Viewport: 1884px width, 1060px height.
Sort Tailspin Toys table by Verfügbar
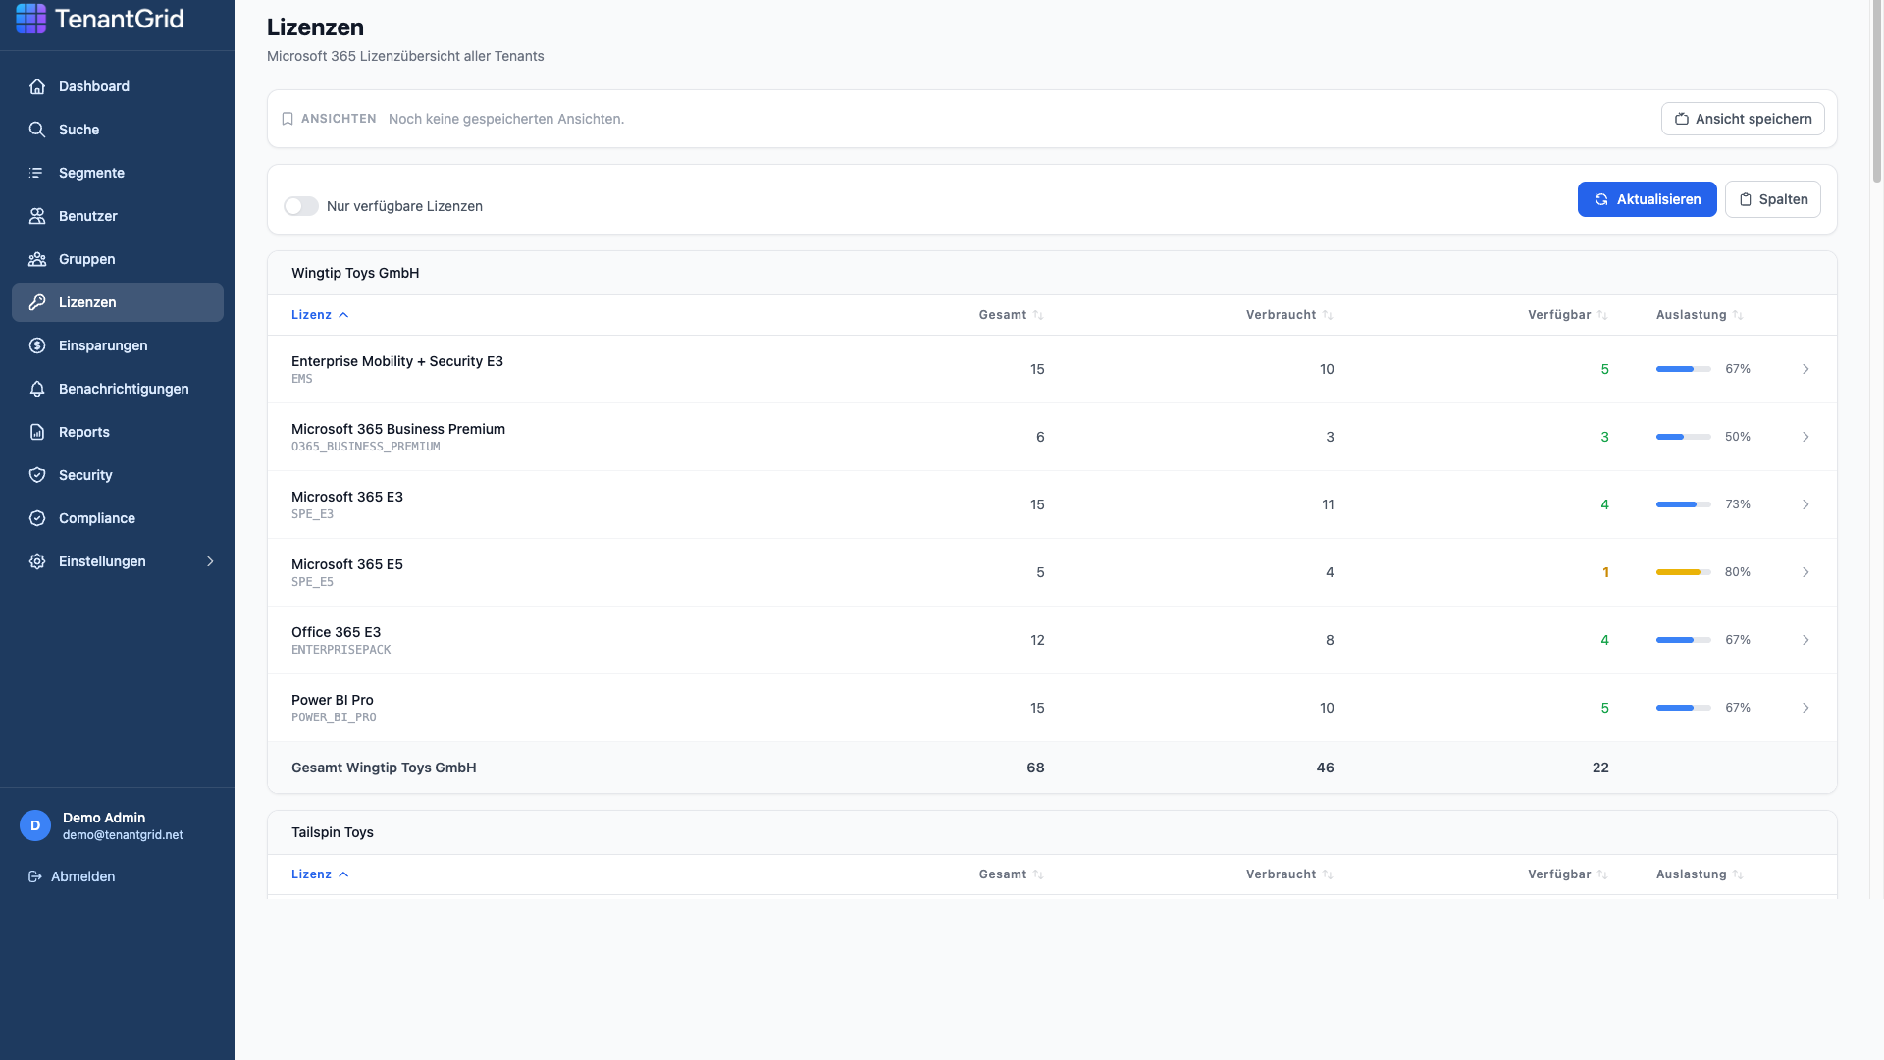(1567, 874)
